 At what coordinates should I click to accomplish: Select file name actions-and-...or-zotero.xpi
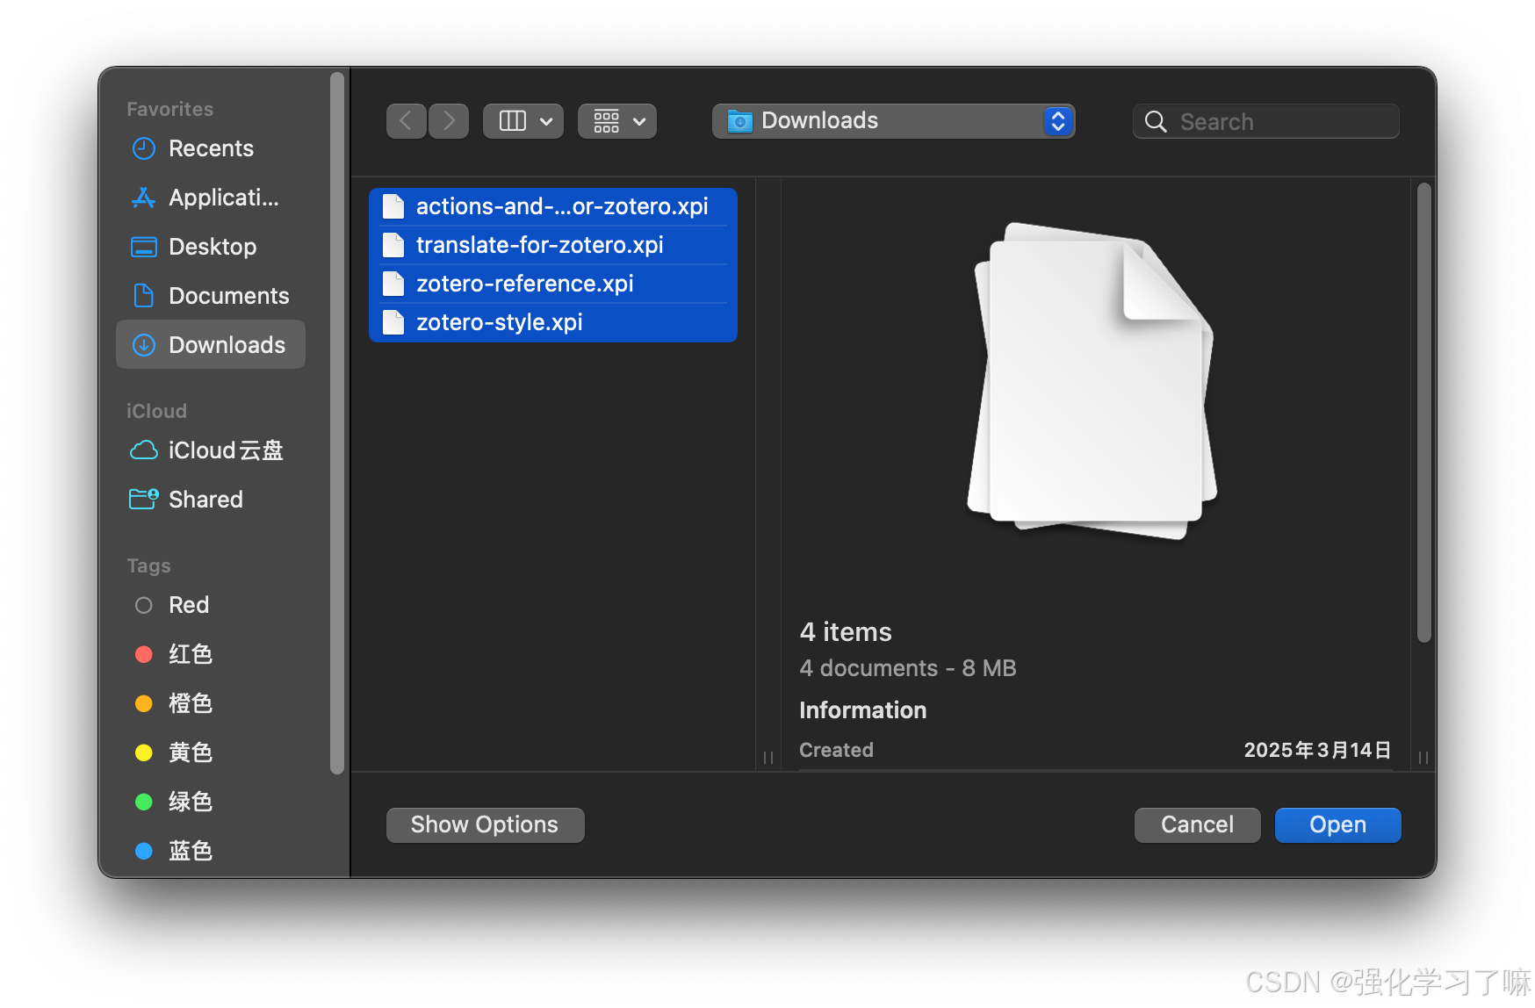562,206
